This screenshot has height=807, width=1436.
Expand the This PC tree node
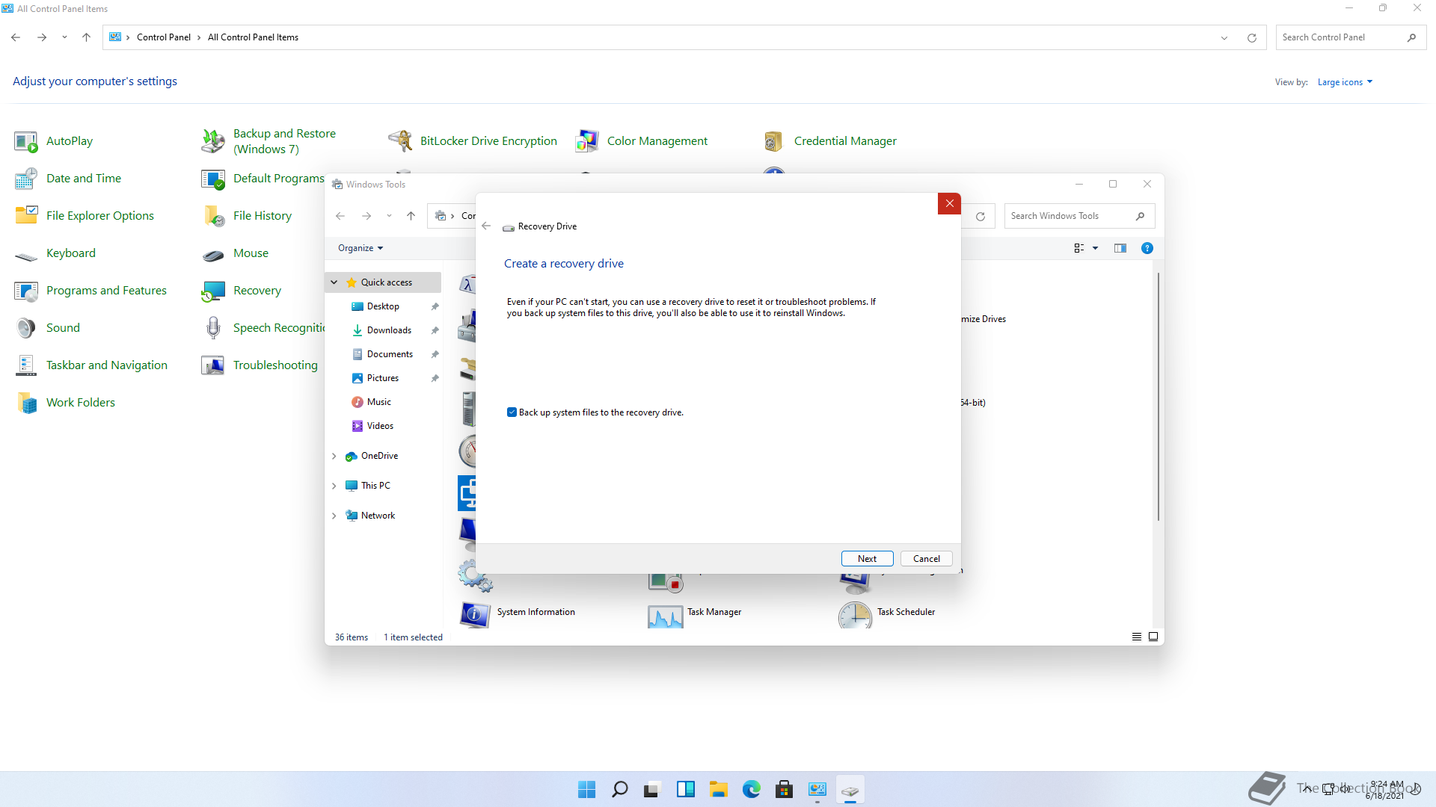(x=334, y=486)
